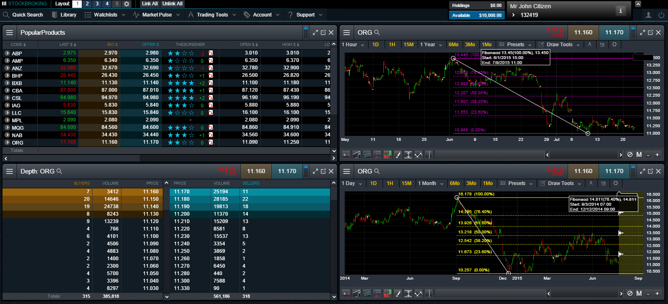The width and height of the screenshot is (668, 304).
Task: Click the power icon at top right
Action: (x=661, y=15)
